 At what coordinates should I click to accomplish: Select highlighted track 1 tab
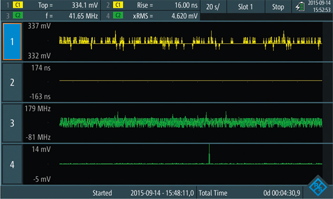[x=12, y=41]
